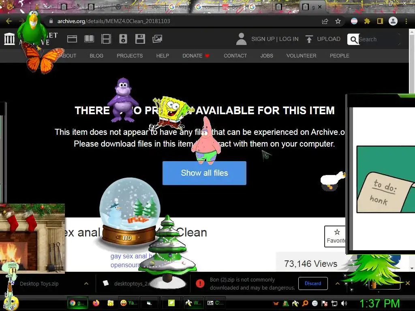The height and width of the screenshot is (311, 415).
Task: Bookmark page with star icon
Action: (x=338, y=21)
